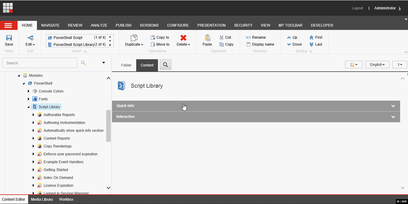The width and height of the screenshot is (408, 204).
Task: Expand the Insert options list
Action: pyautogui.click(x=110, y=45)
